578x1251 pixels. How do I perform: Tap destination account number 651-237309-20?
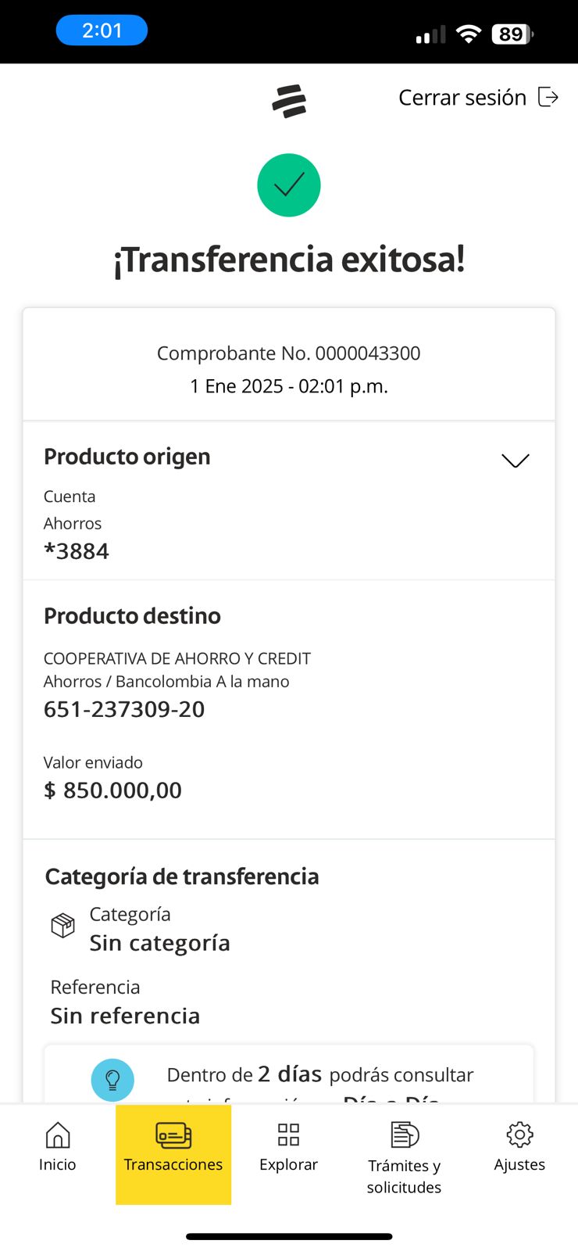(x=124, y=709)
